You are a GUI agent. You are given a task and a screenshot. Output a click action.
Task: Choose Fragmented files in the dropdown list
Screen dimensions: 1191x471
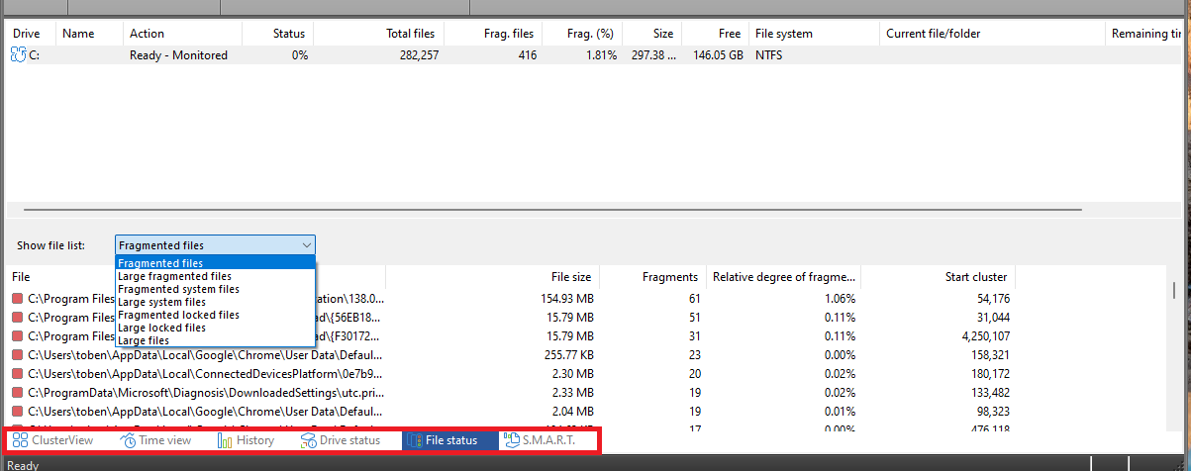click(216, 263)
